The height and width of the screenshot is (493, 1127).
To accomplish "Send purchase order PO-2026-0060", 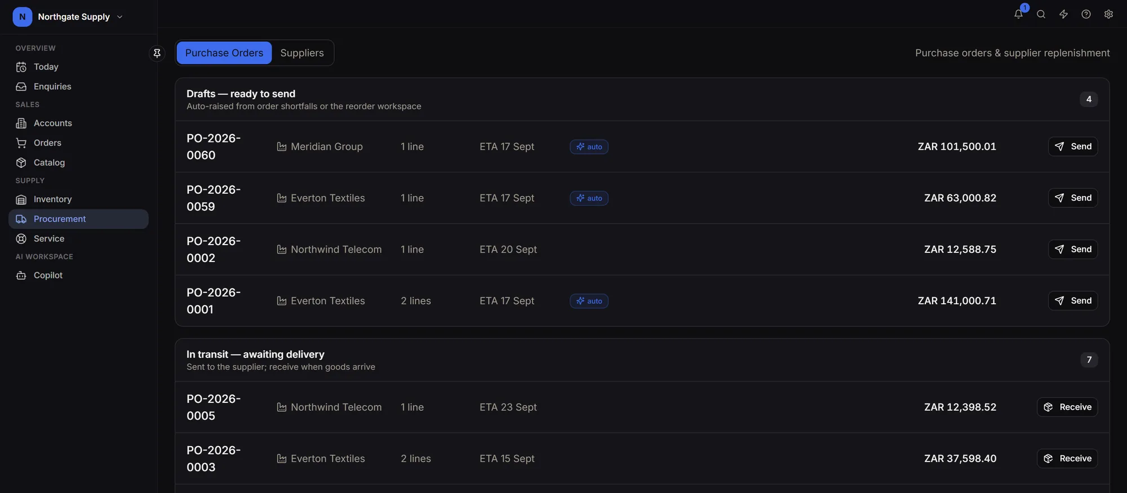I will pos(1073,146).
